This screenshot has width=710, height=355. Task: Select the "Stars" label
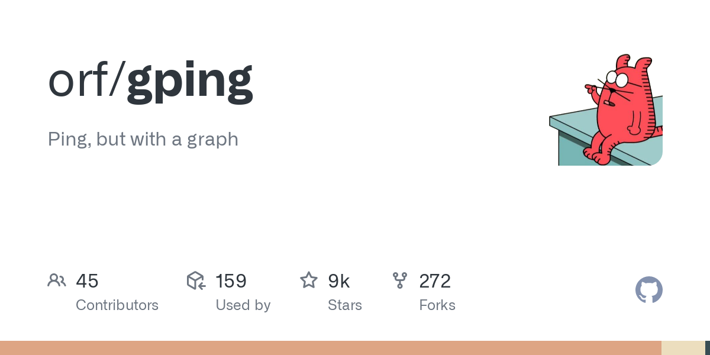pos(345,305)
